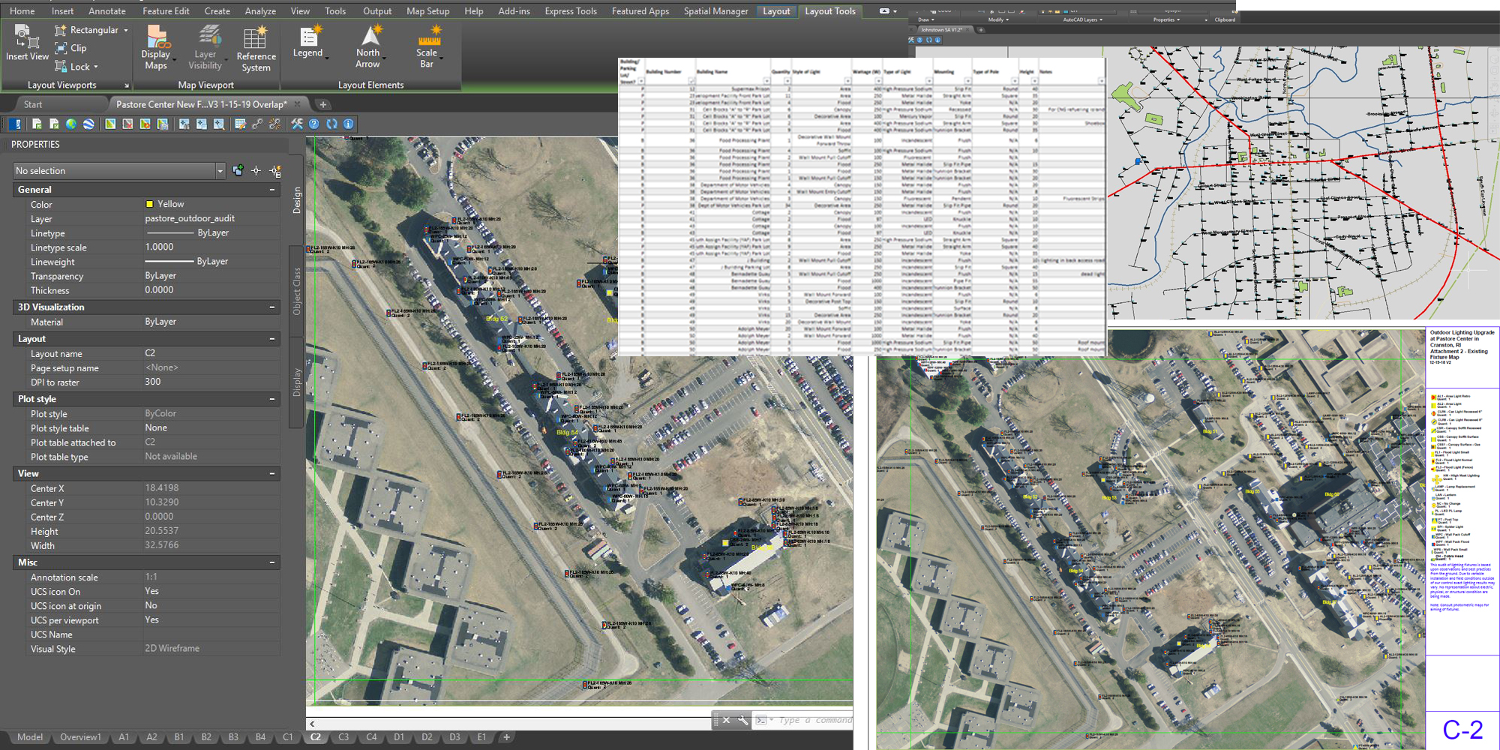Image resolution: width=1500 pixels, height=750 pixels.
Task: Click the Design side palette tab
Action: tap(297, 200)
